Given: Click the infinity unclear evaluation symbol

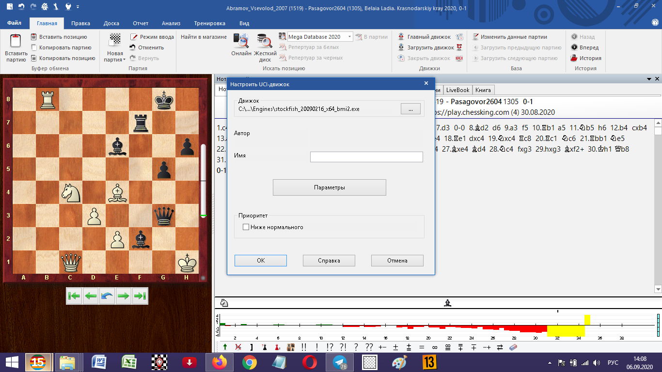Looking at the screenshot, I should (x=435, y=347).
